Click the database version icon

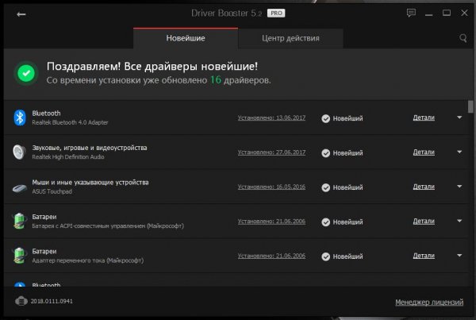[x=21, y=301]
